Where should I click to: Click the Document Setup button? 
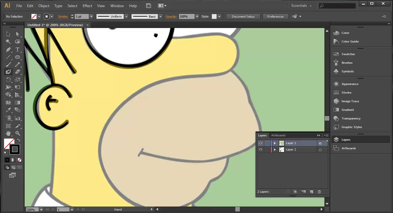click(x=243, y=16)
